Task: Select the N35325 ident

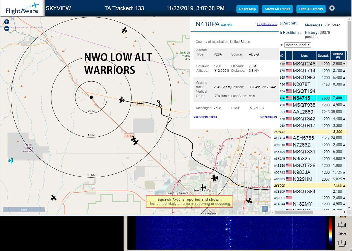Action: [301, 159]
